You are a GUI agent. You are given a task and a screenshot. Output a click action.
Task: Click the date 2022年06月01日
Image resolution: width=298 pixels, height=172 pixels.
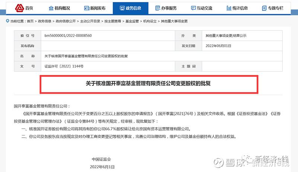pyautogui.click(x=218, y=46)
